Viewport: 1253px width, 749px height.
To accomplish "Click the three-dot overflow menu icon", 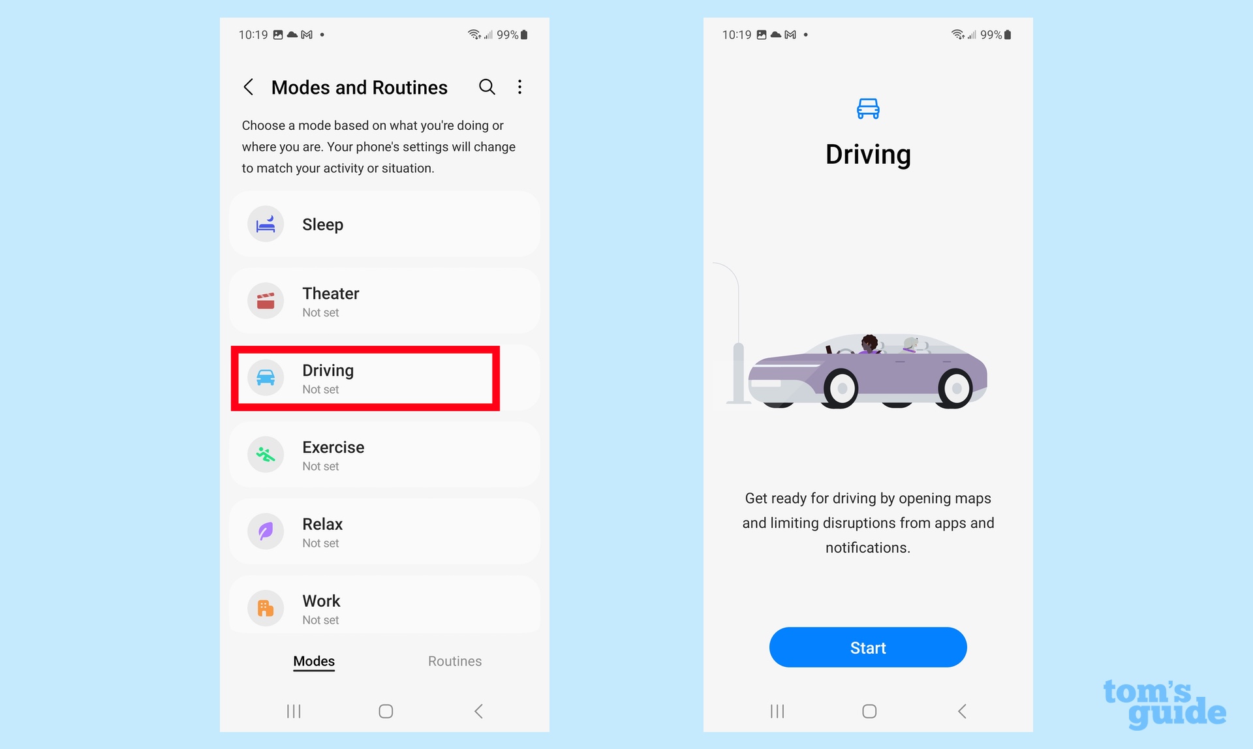I will click(521, 87).
